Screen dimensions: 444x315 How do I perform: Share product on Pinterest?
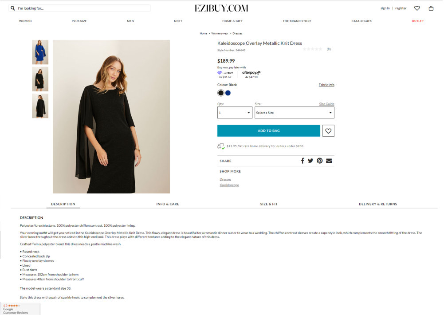(320, 161)
